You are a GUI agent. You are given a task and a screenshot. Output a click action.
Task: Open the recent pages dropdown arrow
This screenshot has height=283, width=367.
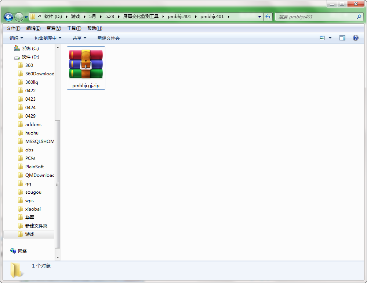[x=26, y=17]
